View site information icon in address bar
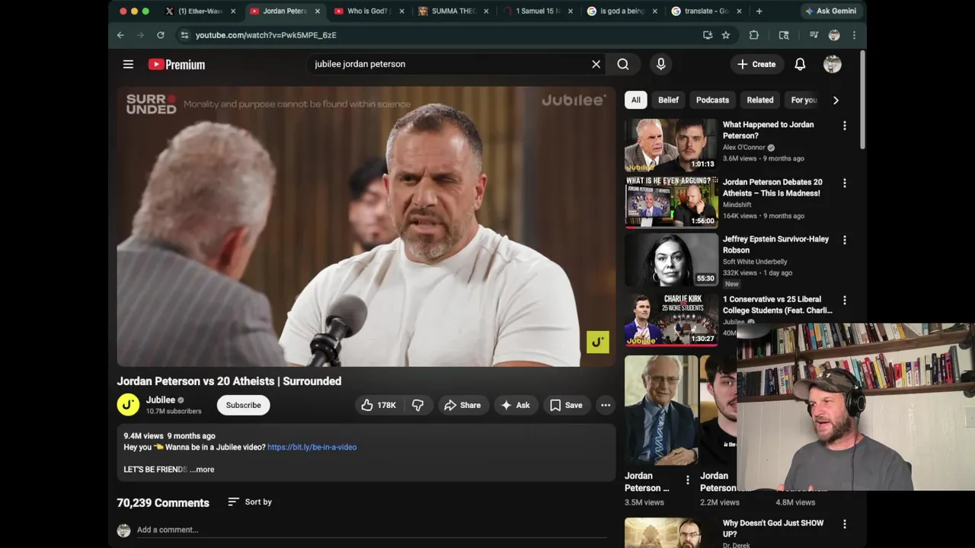 tap(184, 35)
